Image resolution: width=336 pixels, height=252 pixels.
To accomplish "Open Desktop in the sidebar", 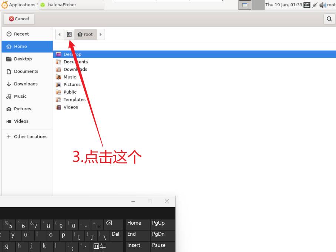I will pos(27,59).
